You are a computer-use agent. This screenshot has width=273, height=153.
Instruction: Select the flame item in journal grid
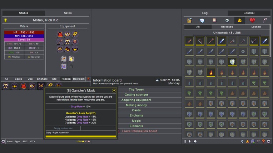click(x=211, y=73)
